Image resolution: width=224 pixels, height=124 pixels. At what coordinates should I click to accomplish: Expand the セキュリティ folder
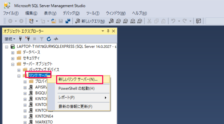point(13,58)
